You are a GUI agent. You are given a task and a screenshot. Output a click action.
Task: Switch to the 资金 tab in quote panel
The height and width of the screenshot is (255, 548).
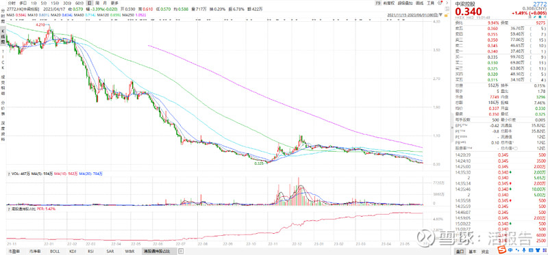(485, 252)
